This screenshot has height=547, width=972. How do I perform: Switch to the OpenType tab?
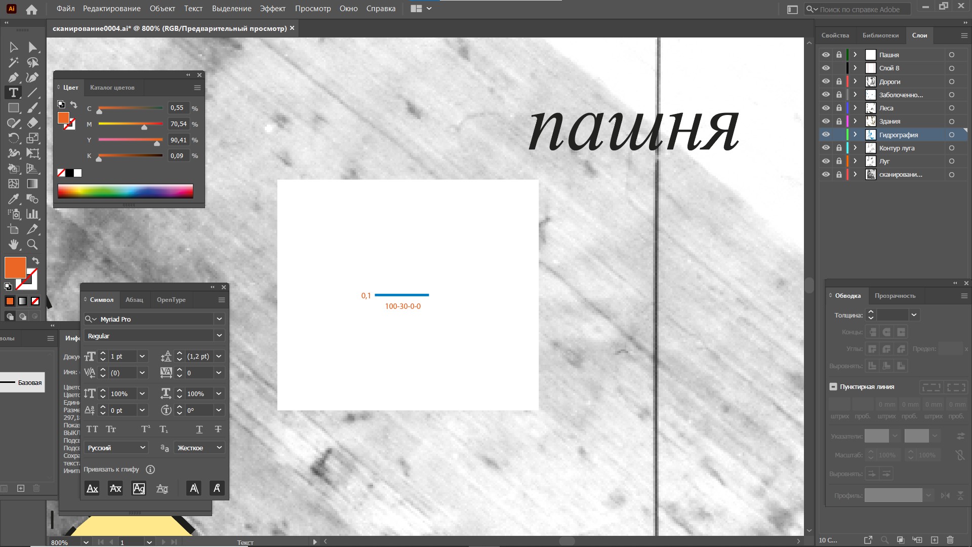(x=171, y=300)
